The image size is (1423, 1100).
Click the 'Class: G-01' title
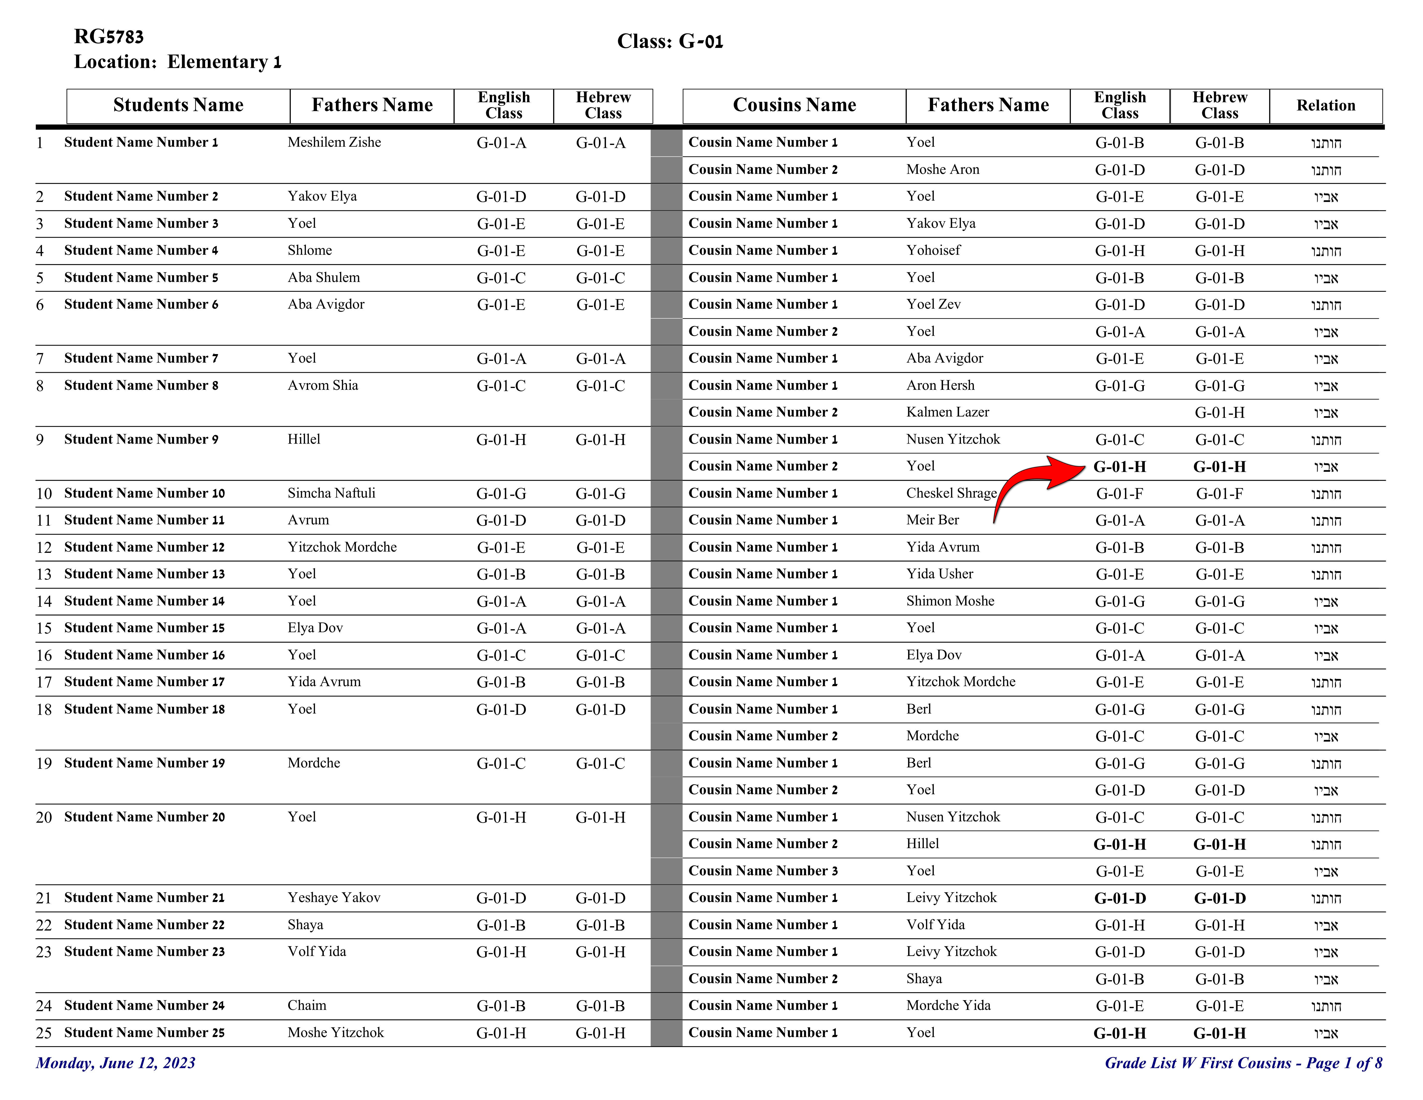point(670,42)
